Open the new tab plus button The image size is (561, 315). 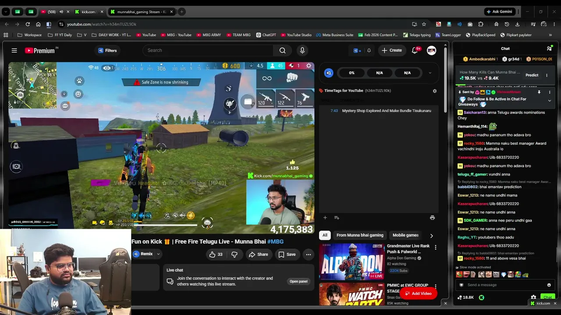pyautogui.click(x=181, y=12)
